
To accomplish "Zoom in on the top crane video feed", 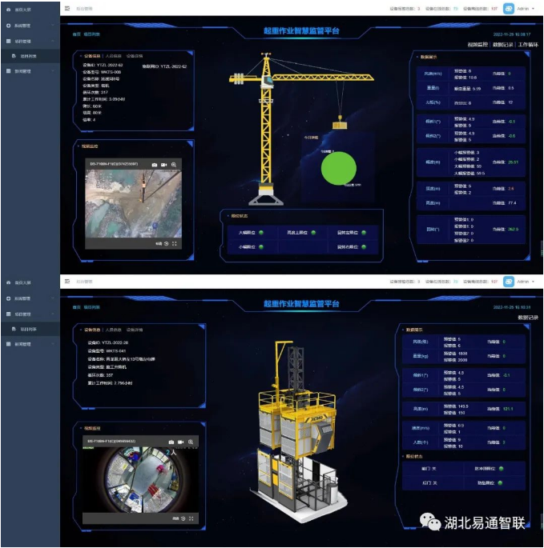I will pos(174,164).
